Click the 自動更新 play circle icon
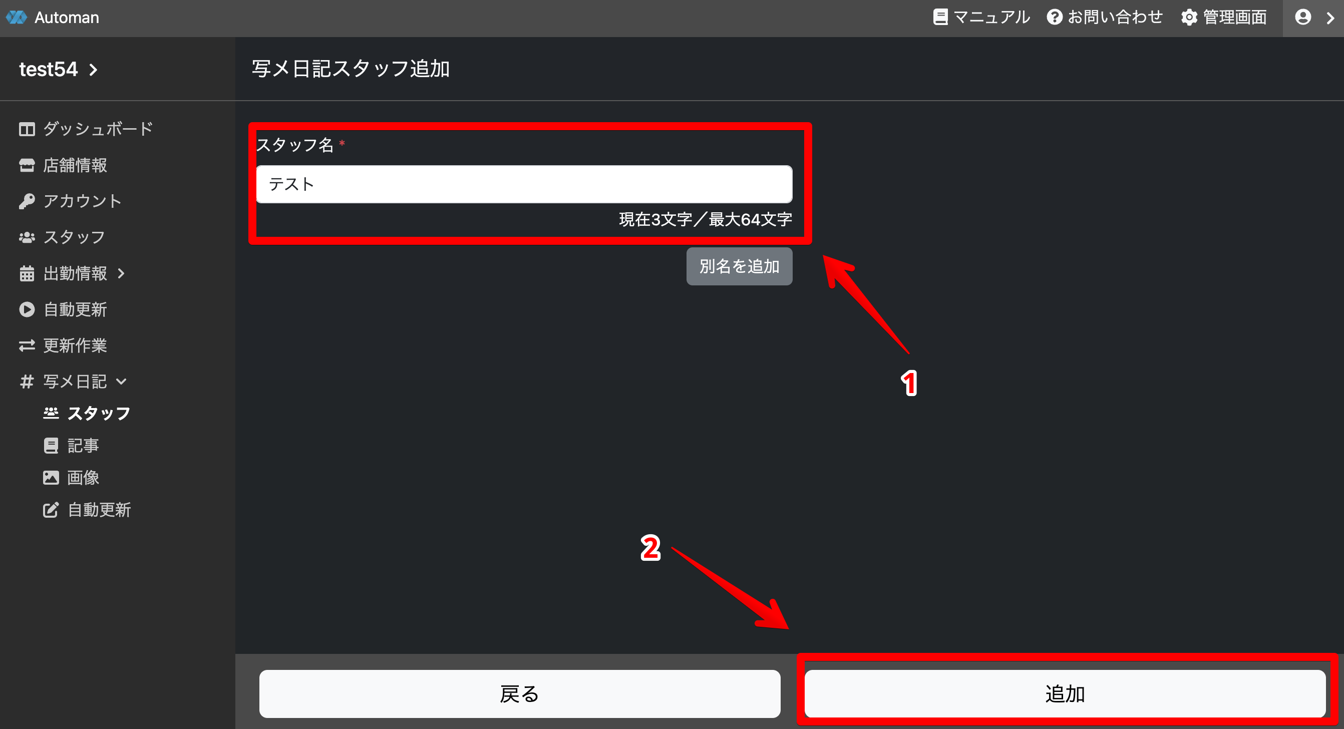Image resolution: width=1344 pixels, height=729 pixels. pyautogui.click(x=27, y=309)
